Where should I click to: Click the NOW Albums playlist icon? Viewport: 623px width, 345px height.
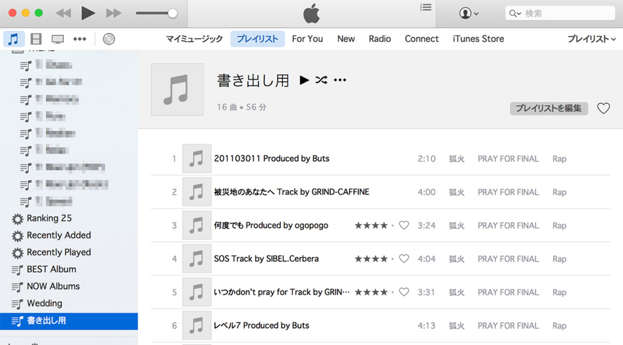click(x=17, y=287)
